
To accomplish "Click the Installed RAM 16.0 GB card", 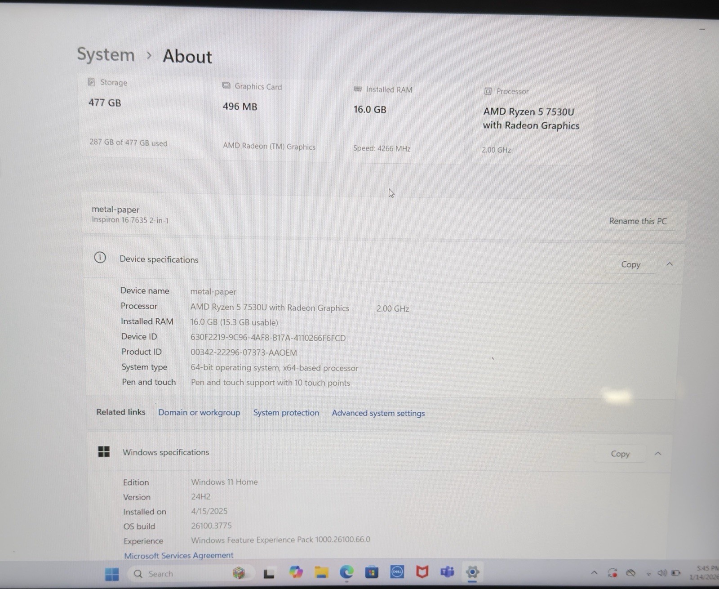I will [x=403, y=121].
